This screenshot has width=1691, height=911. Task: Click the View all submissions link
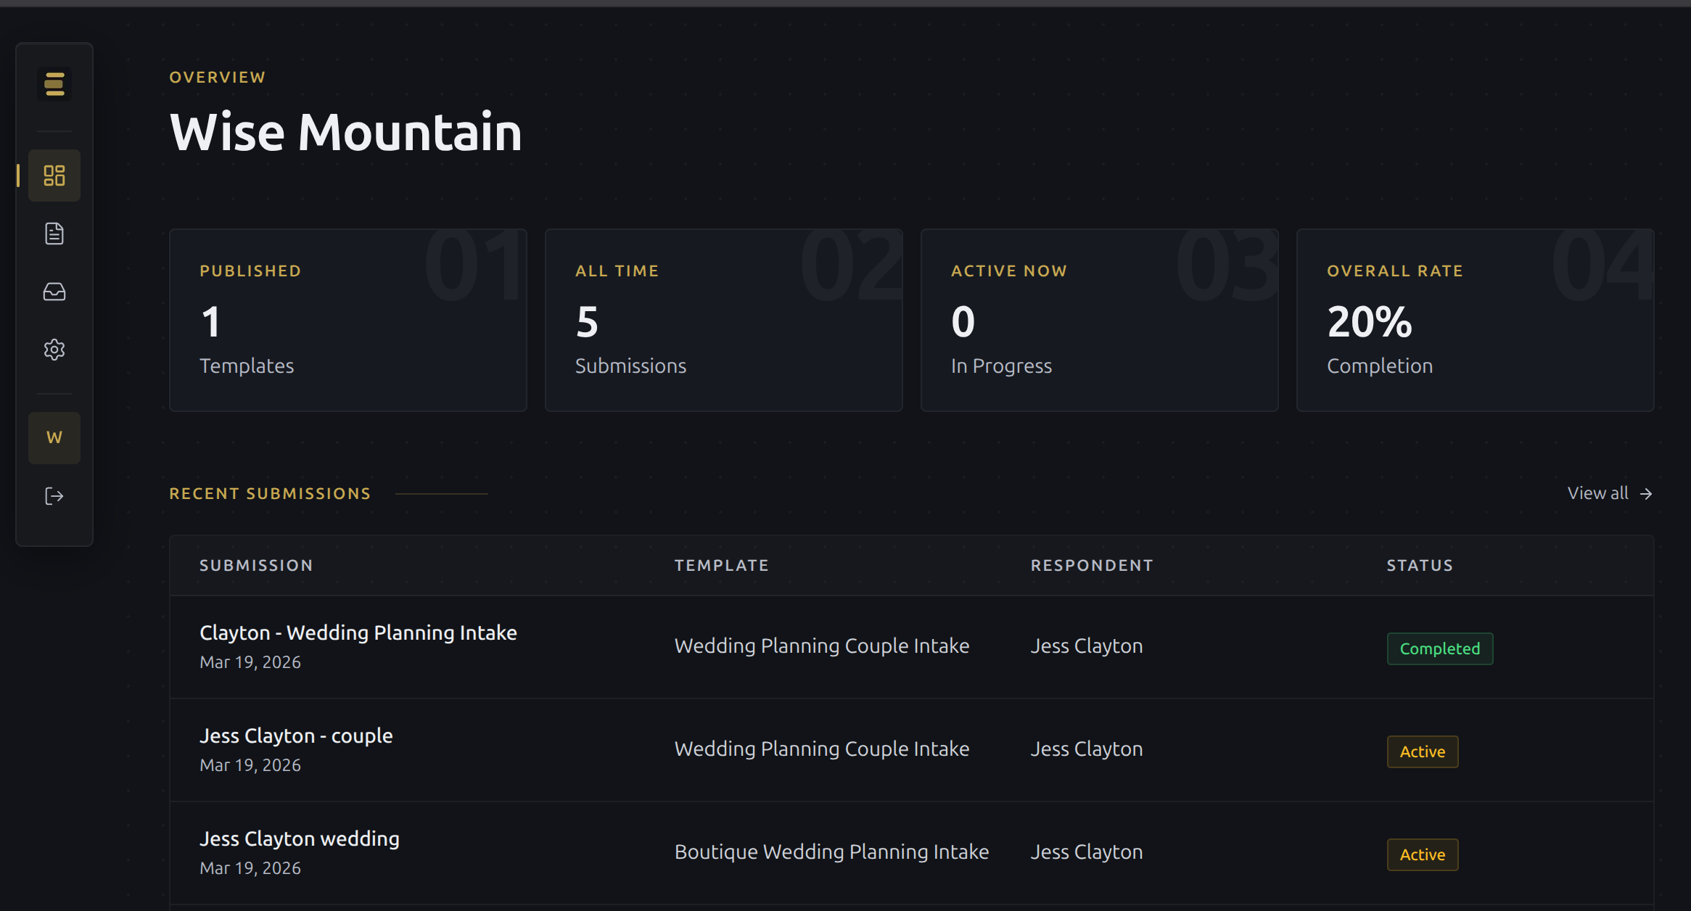[1597, 493]
